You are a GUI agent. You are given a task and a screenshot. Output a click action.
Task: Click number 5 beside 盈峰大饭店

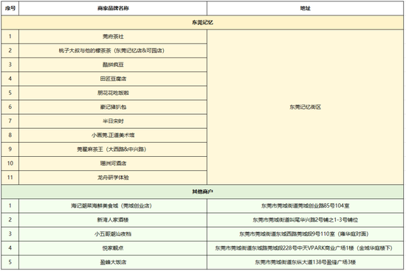pyautogui.click(x=10, y=262)
